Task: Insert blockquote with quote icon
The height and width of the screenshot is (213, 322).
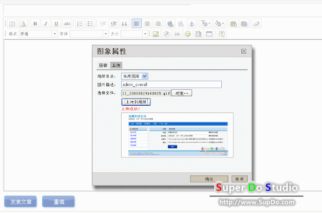Action: [124, 24]
